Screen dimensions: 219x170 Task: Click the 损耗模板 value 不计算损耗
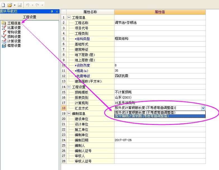[123, 92]
